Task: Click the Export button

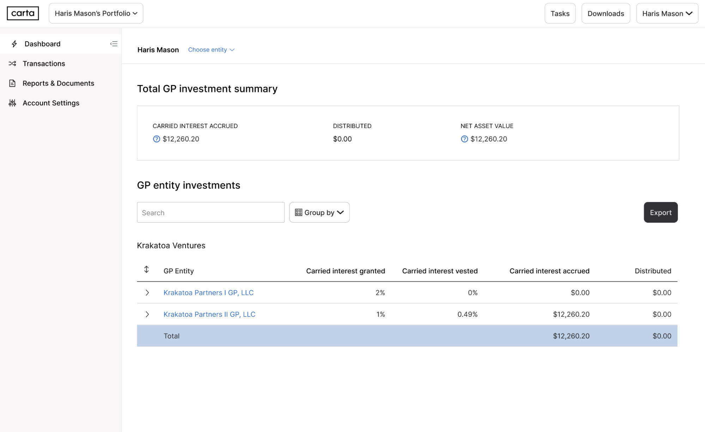Action: pyautogui.click(x=660, y=212)
